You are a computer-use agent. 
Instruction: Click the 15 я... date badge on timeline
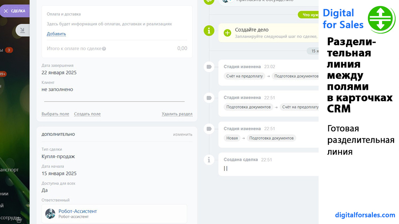[x=313, y=51]
